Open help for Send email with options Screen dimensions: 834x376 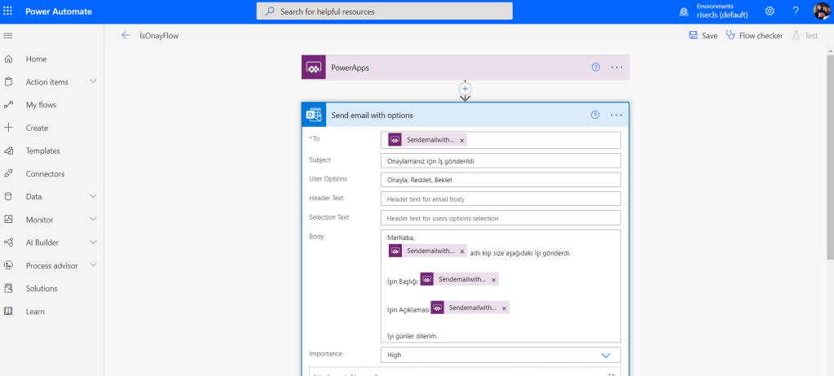click(x=595, y=115)
